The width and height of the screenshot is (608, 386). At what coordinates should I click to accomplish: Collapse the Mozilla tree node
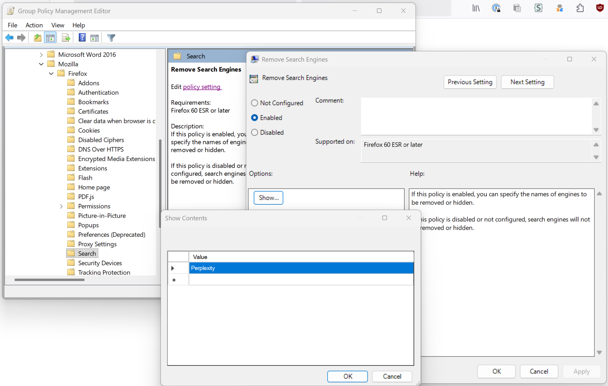41,64
